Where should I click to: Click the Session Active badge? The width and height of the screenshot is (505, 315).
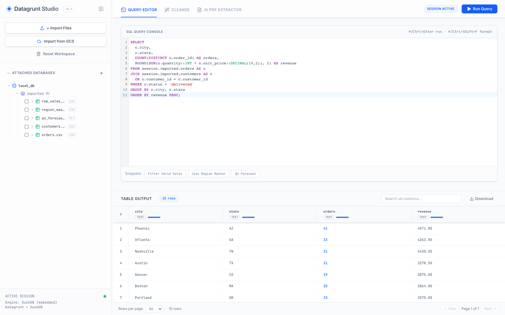point(441,9)
